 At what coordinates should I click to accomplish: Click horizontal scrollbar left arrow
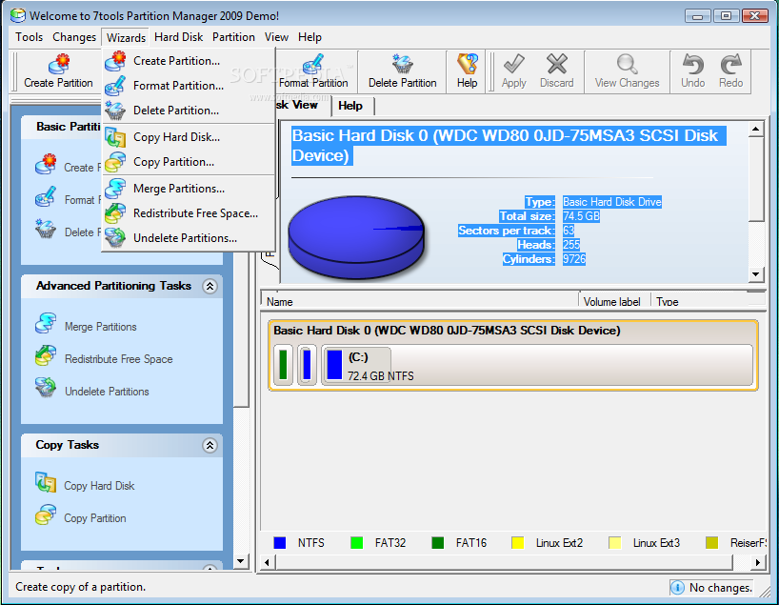pos(268,563)
